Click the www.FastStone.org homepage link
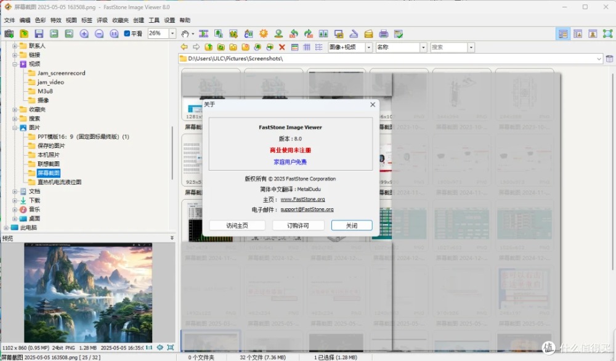 tap(302, 200)
